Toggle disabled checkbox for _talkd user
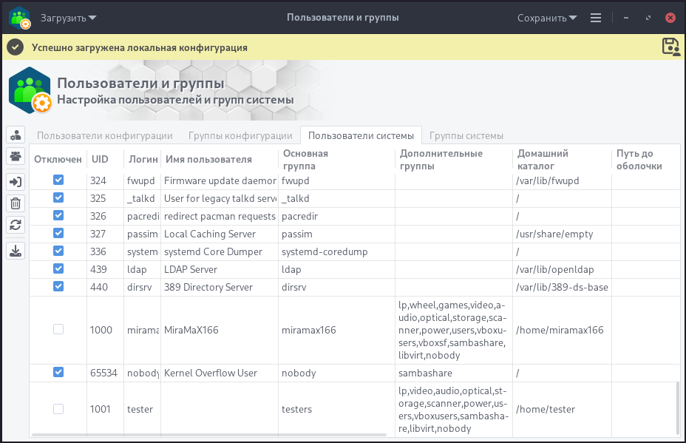Image resolution: width=686 pixels, height=443 pixels. coord(58,198)
